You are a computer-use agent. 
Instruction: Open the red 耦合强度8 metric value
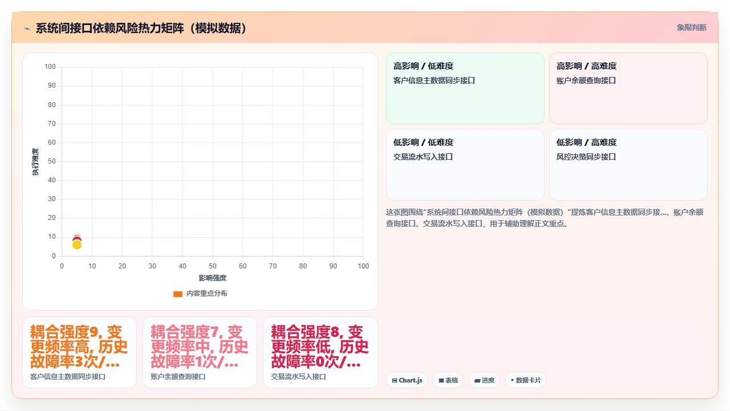320,347
